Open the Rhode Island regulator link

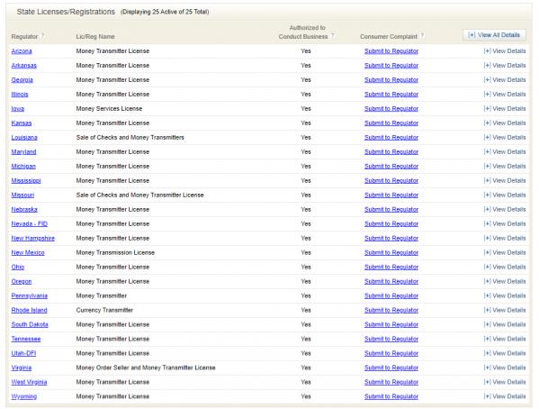pyautogui.click(x=30, y=311)
